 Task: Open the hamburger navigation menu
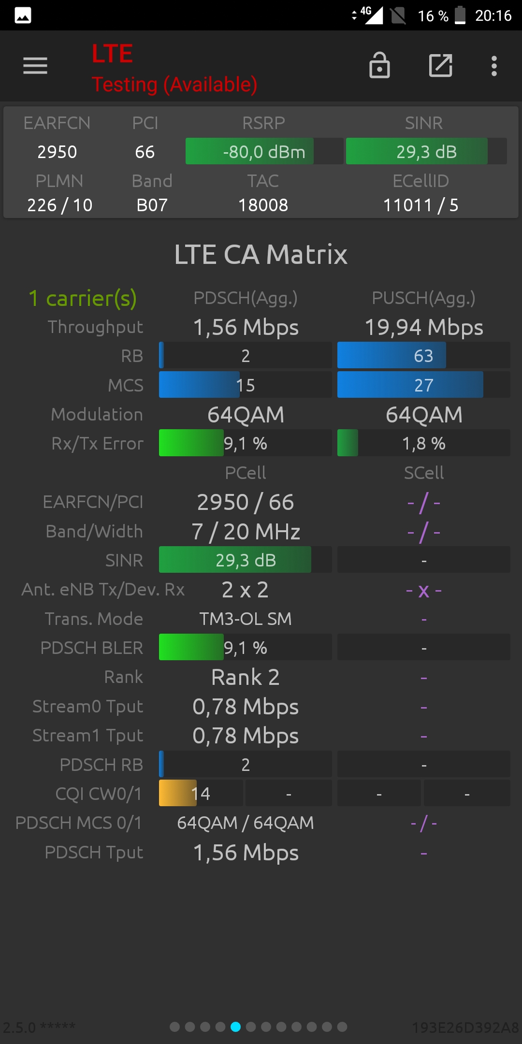[35, 66]
